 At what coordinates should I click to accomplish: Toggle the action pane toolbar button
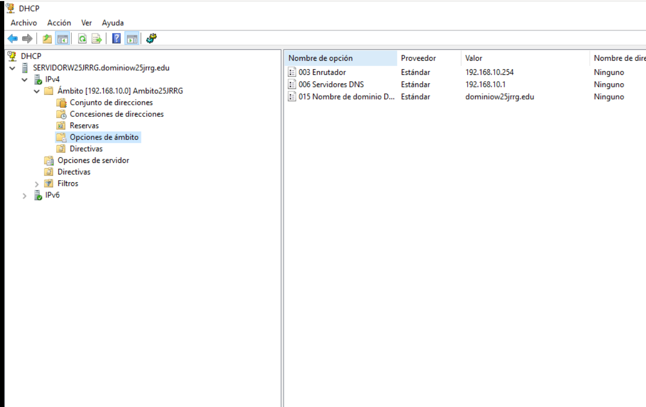pyautogui.click(x=132, y=38)
